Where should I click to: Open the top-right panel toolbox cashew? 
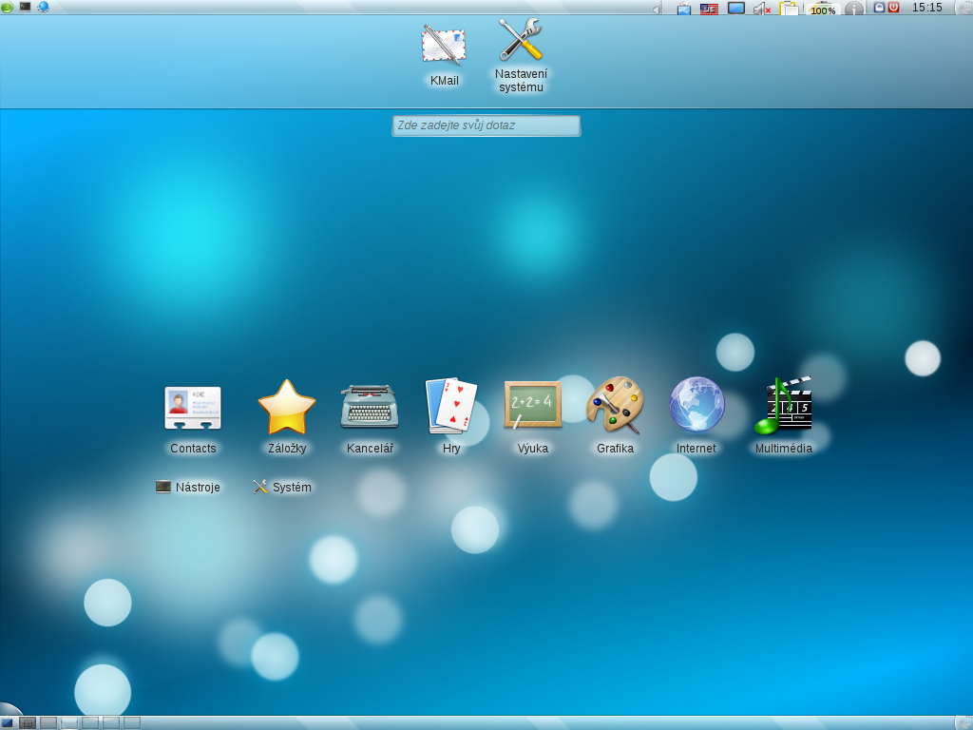[x=965, y=8]
